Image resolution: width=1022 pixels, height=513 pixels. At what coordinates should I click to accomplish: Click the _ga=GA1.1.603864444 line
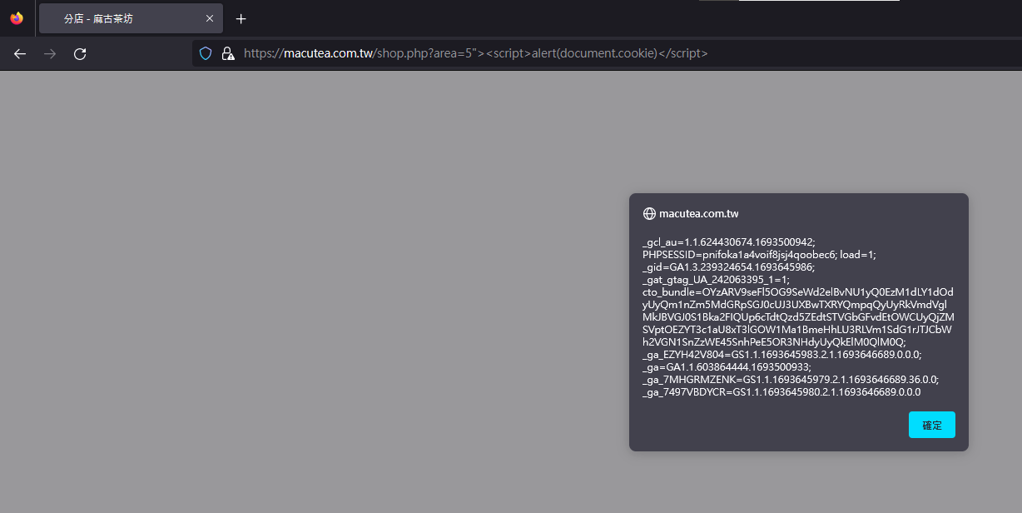[727, 367]
